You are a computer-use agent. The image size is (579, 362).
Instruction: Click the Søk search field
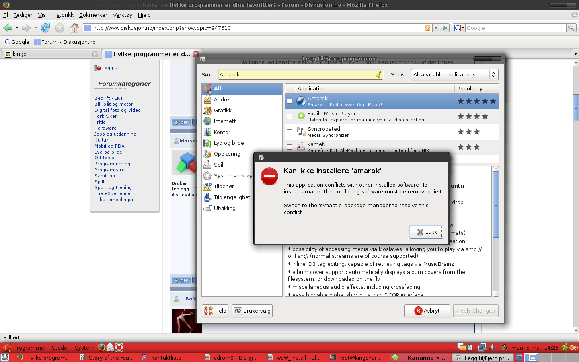(300, 74)
